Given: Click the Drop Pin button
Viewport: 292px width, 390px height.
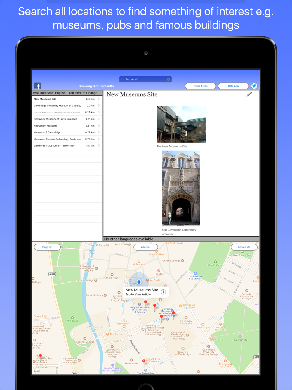Looking at the screenshot, I should click(x=47, y=247).
